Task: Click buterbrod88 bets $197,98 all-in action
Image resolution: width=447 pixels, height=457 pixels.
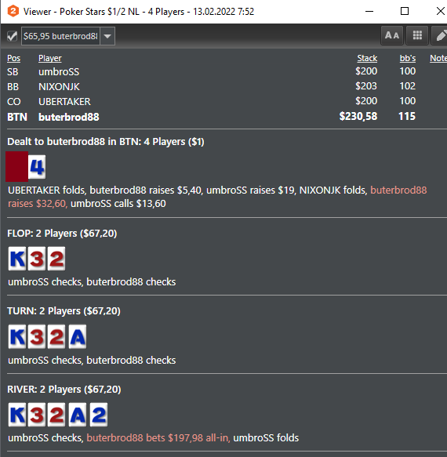Action: tap(158, 437)
